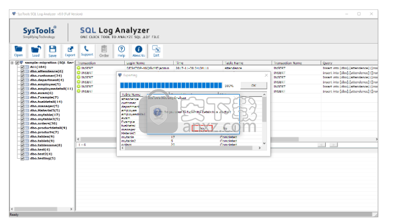Viewport: 398px width, 224px height.
Task: Close the Exporting dialog with its X
Action: tap(266, 75)
